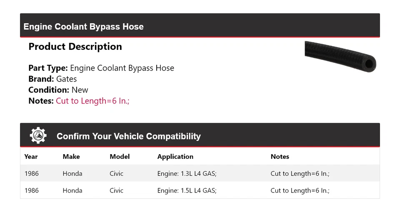Select the Product Description heading

coord(75,47)
